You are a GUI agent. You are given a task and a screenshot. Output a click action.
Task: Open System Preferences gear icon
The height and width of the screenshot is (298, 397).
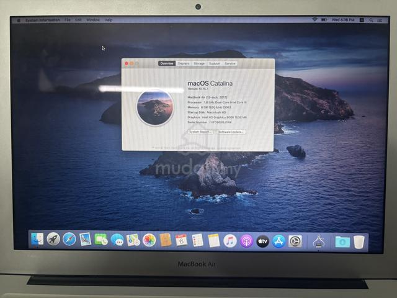tap(295, 242)
